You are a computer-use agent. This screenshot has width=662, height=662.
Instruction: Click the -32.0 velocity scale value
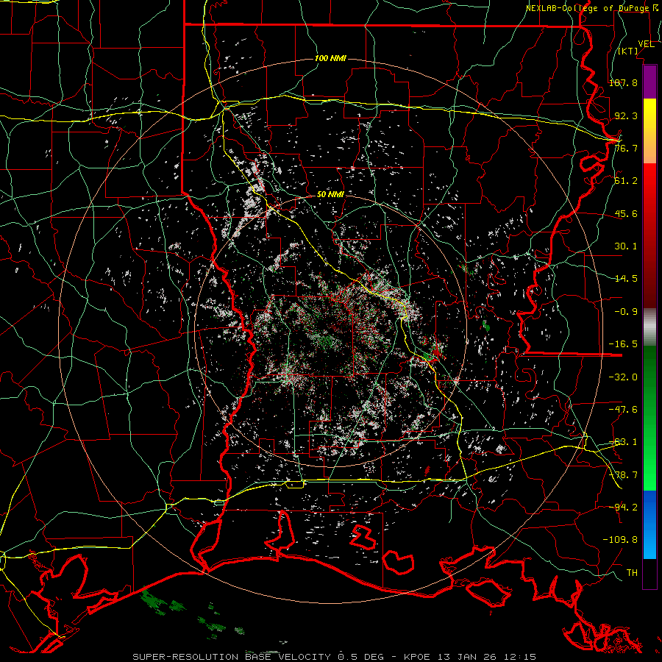click(x=623, y=377)
